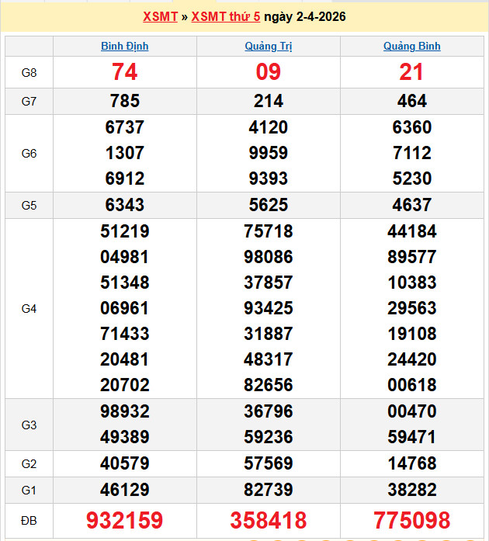The height and width of the screenshot is (541, 489).
Task: Select the G8 result 21
Action: pyautogui.click(x=411, y=72)
